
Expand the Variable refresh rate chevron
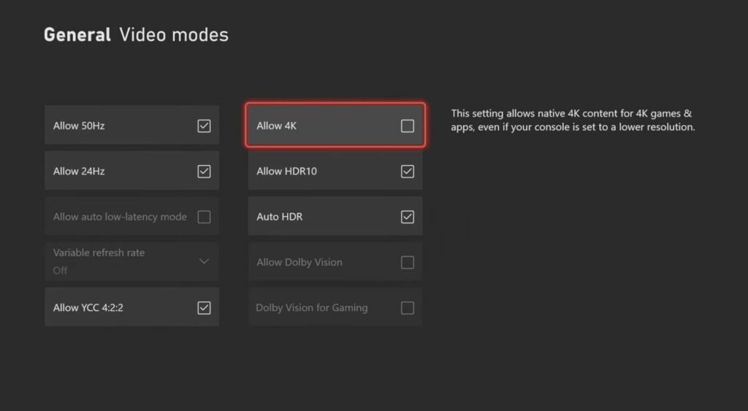[x=204, y=261]
